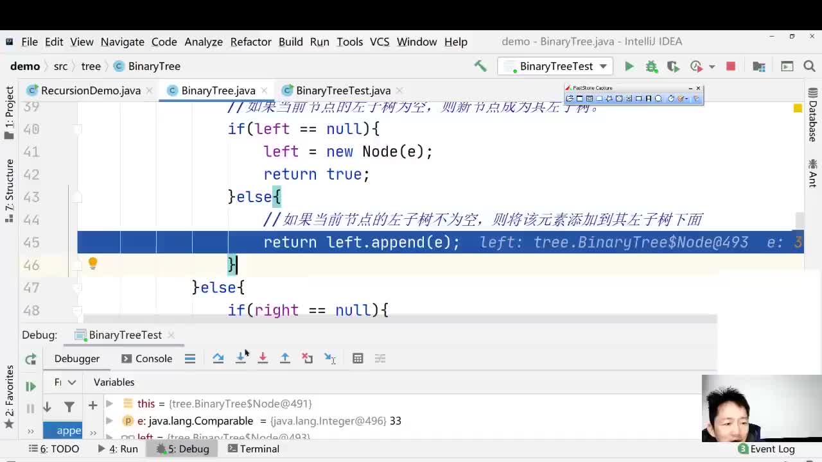The image size is (822, 462).
Task: Open the Refactor menu
Action: click(250, 42)
